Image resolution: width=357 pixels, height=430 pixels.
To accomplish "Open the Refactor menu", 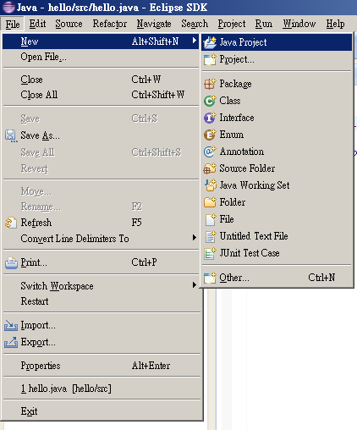I will coord(110,24).
